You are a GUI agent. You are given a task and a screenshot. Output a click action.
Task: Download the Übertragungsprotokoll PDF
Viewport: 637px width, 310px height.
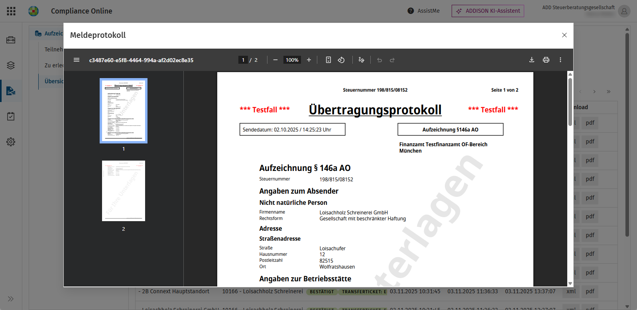(x=532, y=60)
